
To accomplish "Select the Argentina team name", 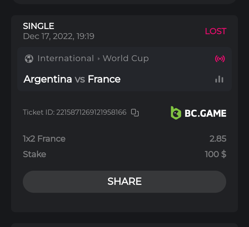I will click(48, 79).
